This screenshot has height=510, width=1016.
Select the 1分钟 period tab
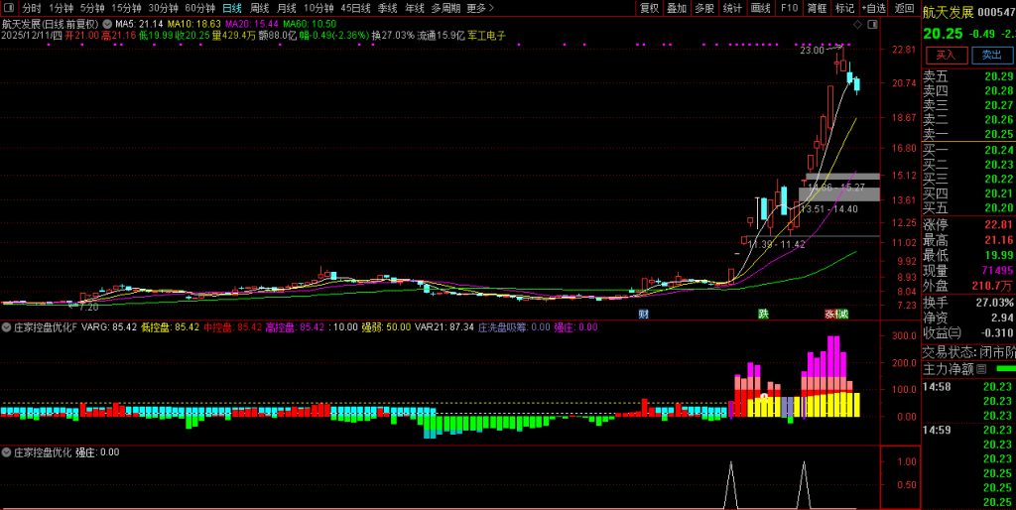pyautogui.click(x=61, y=8)
